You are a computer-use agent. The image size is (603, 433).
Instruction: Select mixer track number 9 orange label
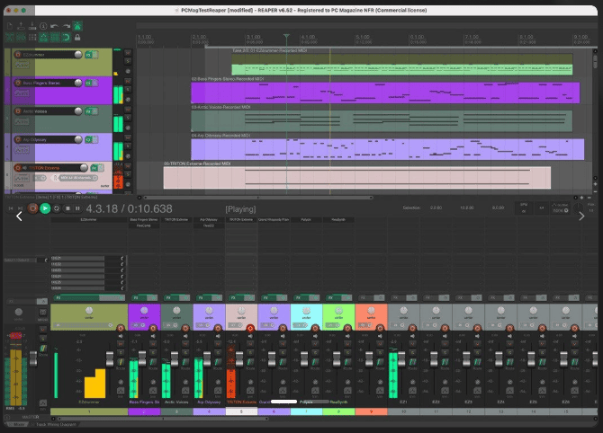371,411
